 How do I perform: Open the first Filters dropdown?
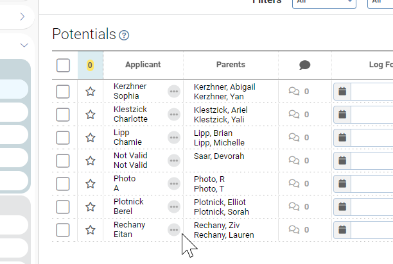[x=324, y=3]
